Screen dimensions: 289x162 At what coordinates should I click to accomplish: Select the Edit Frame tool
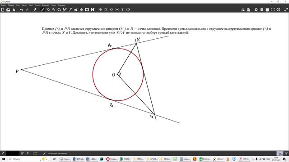pyautogui.click(x=87, y=9)
